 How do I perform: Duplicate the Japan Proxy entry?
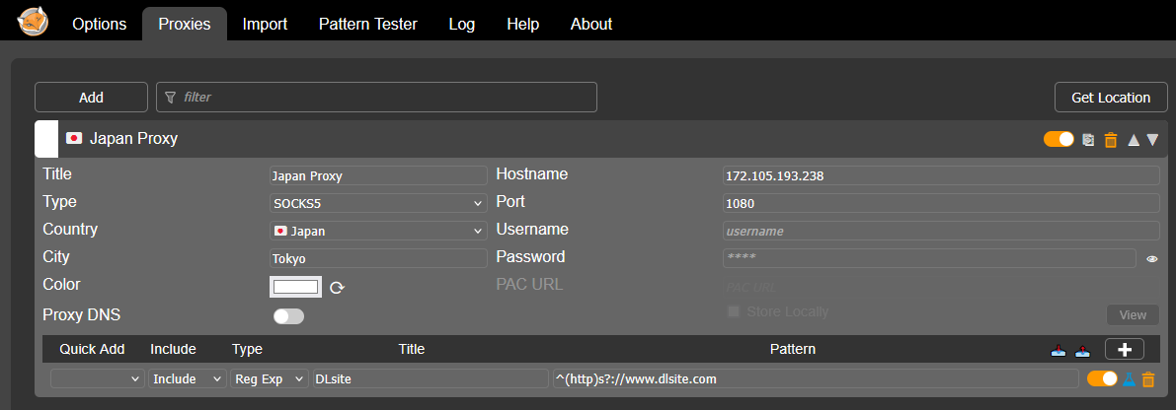pos(1088,140)
